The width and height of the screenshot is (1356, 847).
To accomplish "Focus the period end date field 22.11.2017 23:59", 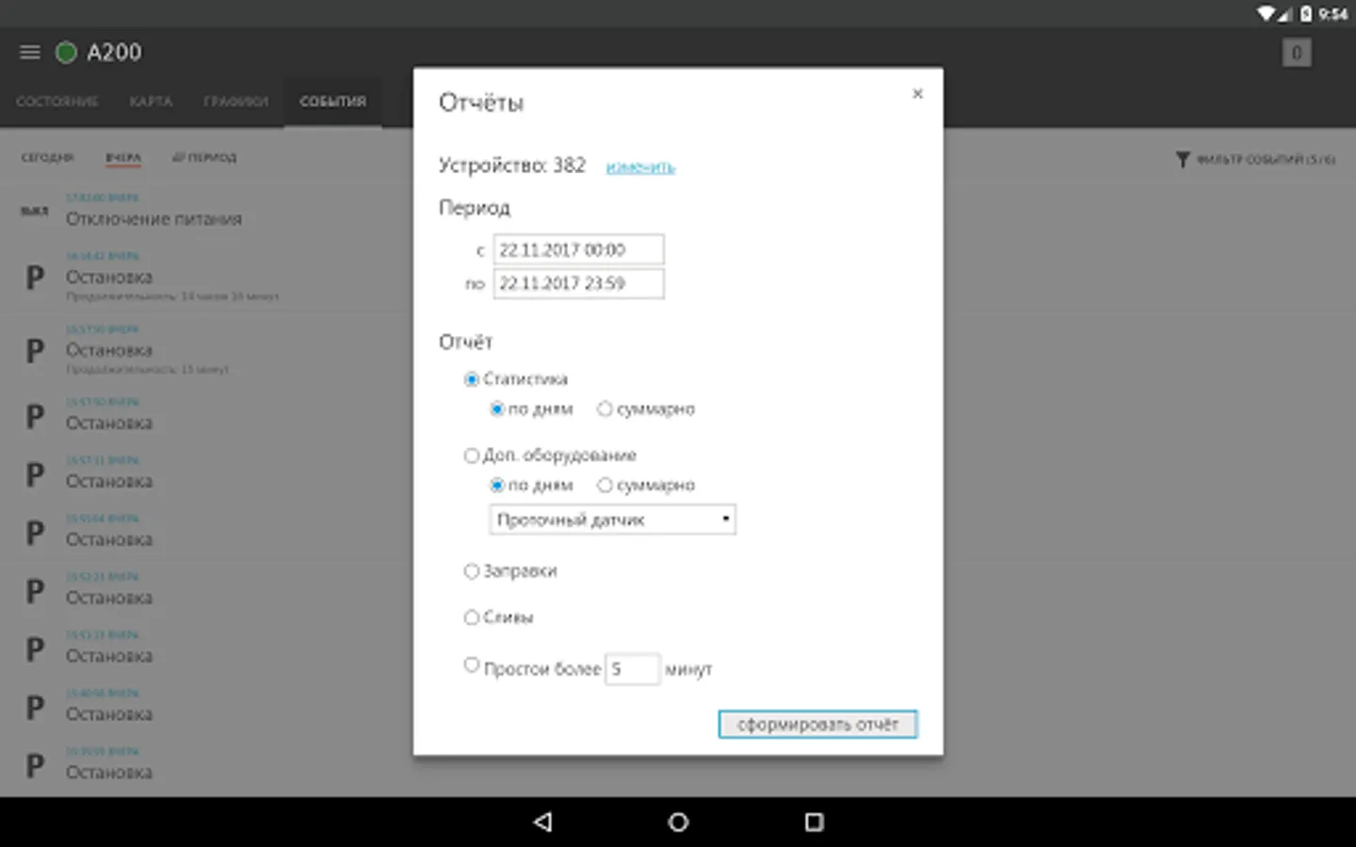I will point(579,283).
